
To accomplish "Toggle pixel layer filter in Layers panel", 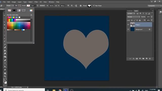I will (137, 13).
